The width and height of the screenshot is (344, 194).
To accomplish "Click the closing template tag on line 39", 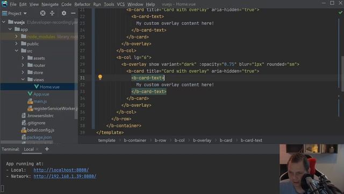I will tap(110, 133).
